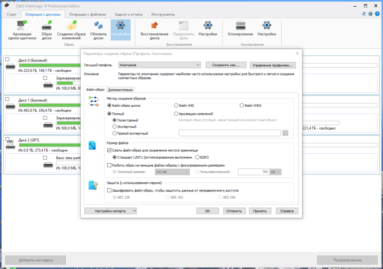Open Управление профилями... button

click(273, 65)
